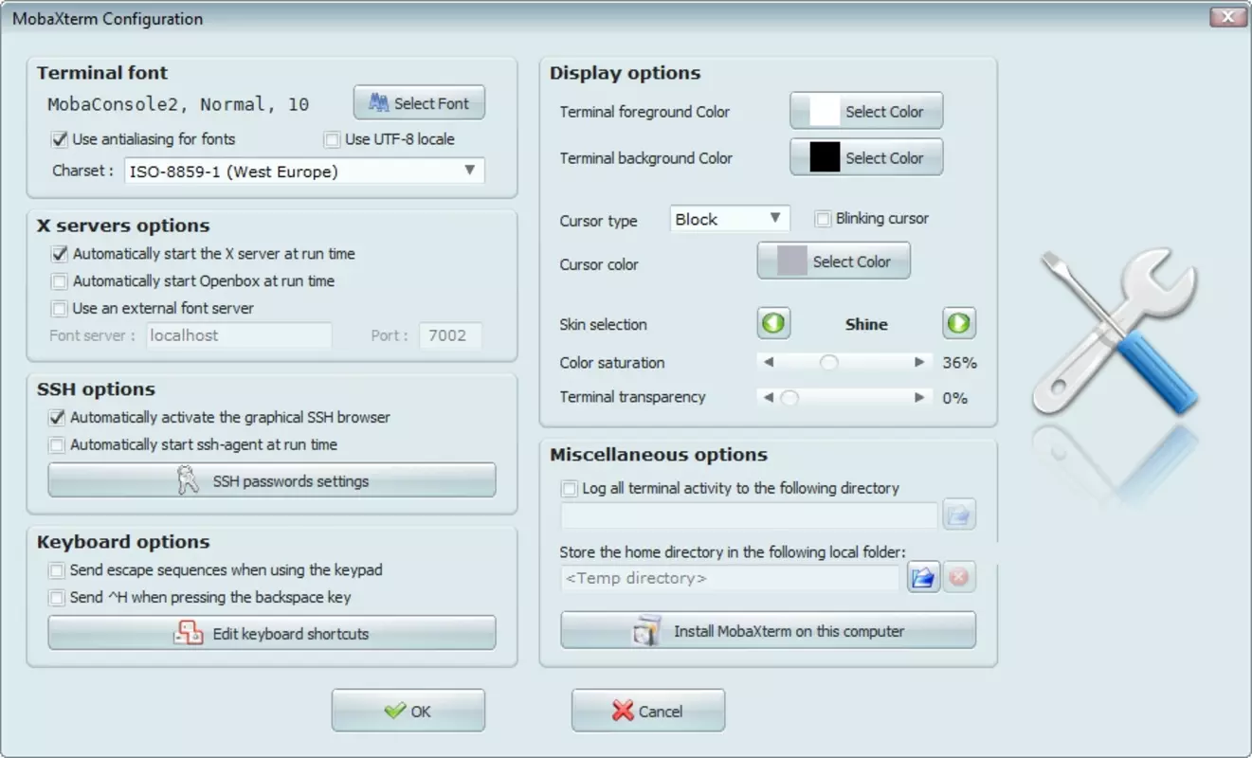This screenshot has width=1252, height=758.
Task: Enable Automatically start Openbox at run time
Action: pyautogui.click(x=60, y=281)
